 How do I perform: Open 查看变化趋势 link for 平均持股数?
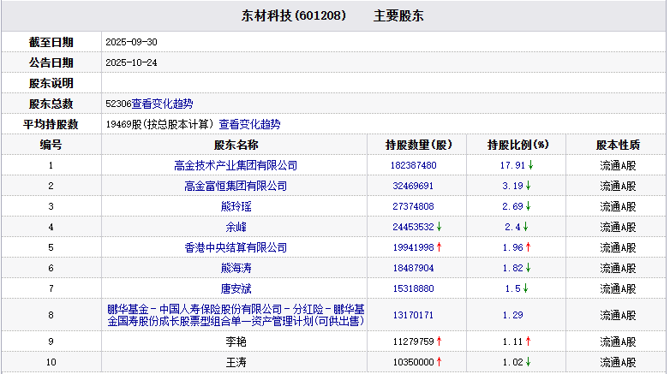(x=249, y=124)
